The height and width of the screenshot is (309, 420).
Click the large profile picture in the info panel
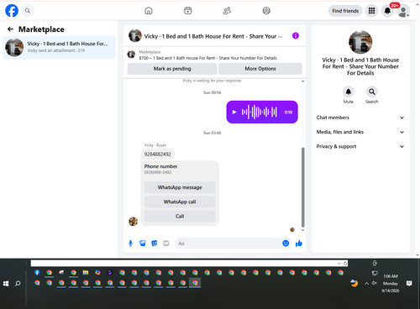(x=360, y=42)
